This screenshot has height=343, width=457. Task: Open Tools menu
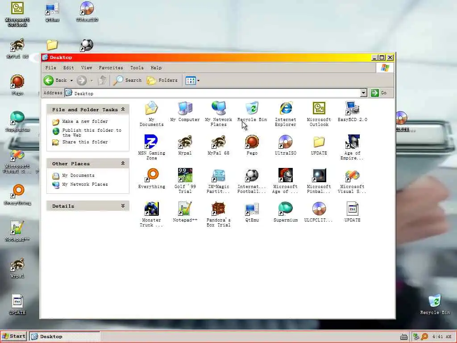[137, 68]
